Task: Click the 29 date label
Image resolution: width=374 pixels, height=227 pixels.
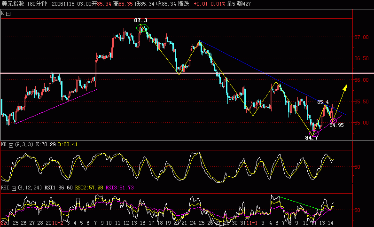Action: tap(49, 223)
